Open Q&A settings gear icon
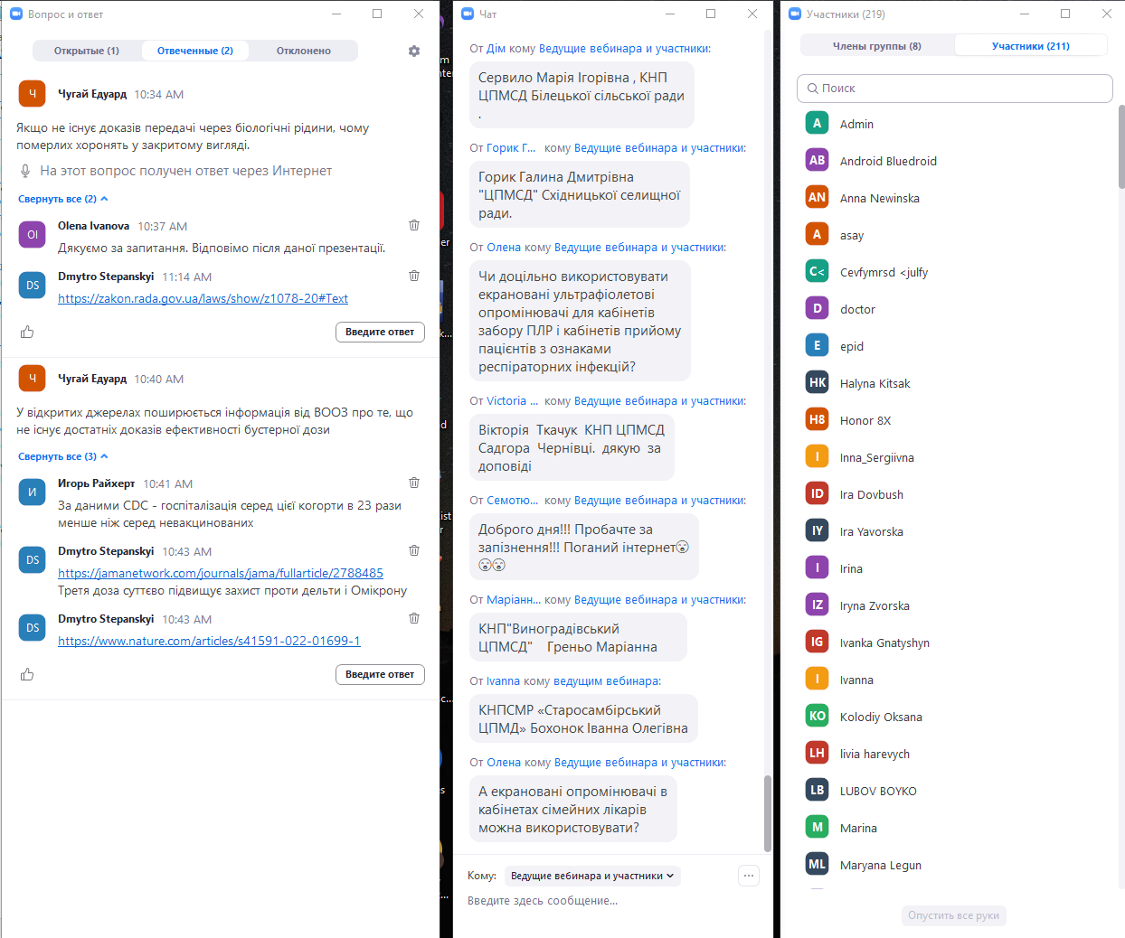Viewport: 1125px width, 938px height. [x=414, y=52]
